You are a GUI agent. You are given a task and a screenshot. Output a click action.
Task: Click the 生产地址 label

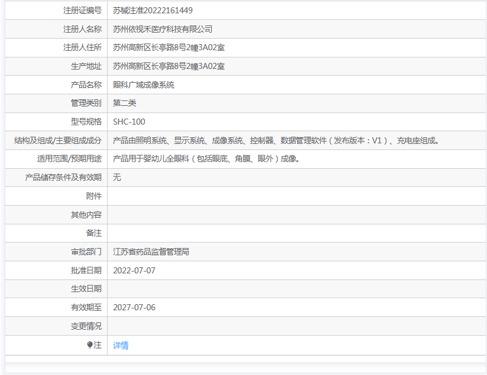[x=86, y=66]
